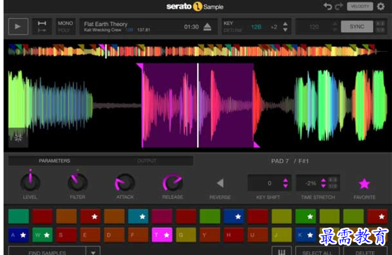Viewport: 392px width, 255px height.
Task: Decrease TIME STRETCH with down arrow
Action: (x=323, y=186)
